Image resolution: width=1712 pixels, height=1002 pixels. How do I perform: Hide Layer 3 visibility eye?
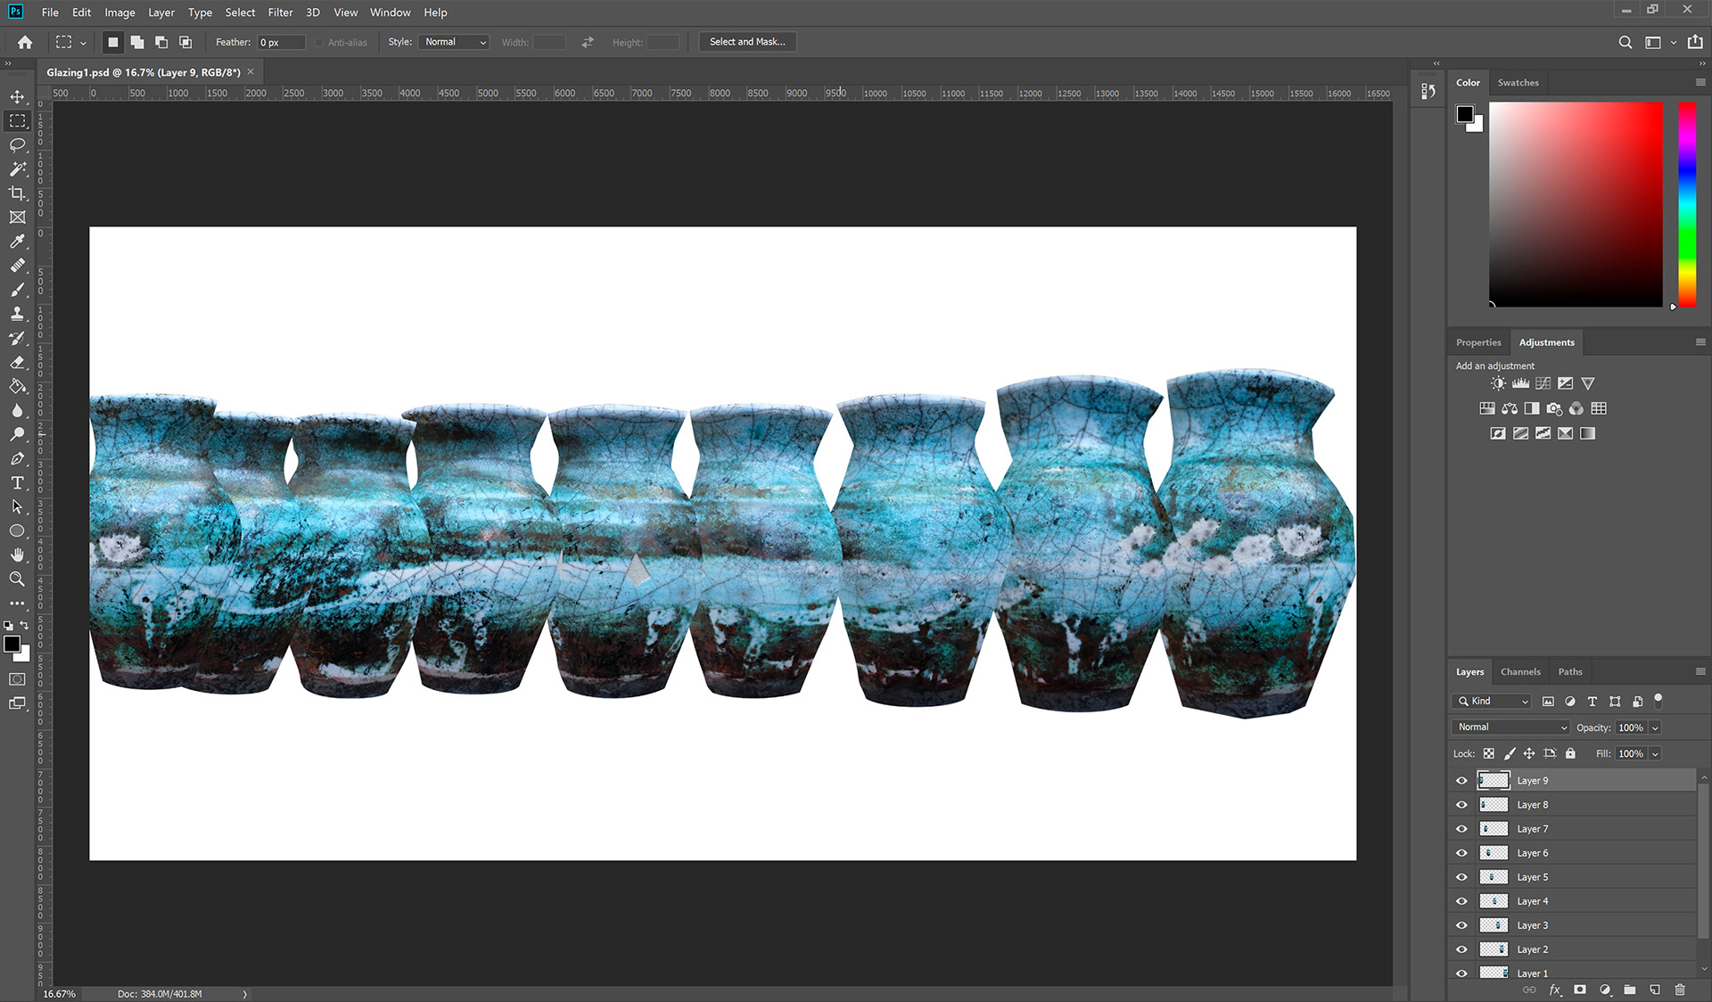pos(1461,924)
